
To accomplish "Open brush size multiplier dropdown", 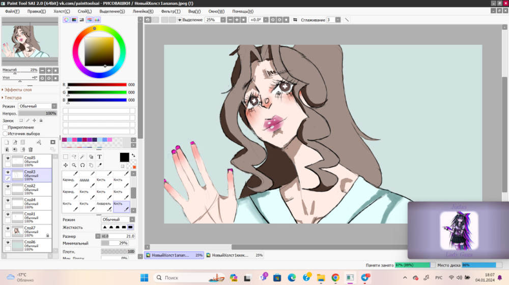I will (98, 236).
